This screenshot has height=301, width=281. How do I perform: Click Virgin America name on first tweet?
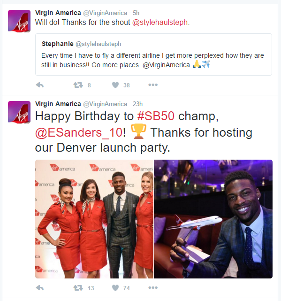(x=58, y=13)
